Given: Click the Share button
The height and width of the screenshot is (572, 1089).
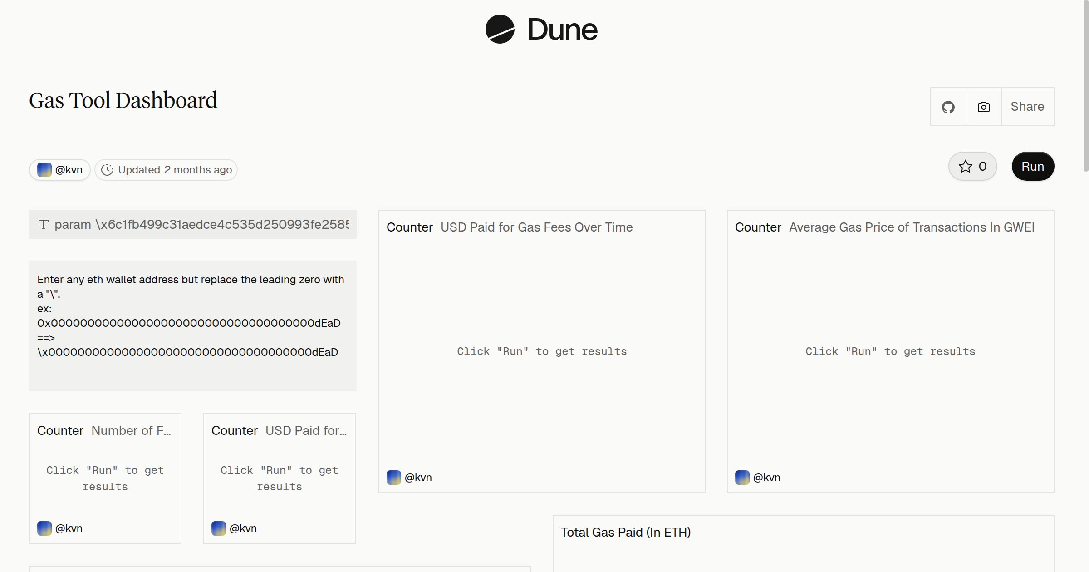Looking at the screenshot, I should pos(1027,107).
